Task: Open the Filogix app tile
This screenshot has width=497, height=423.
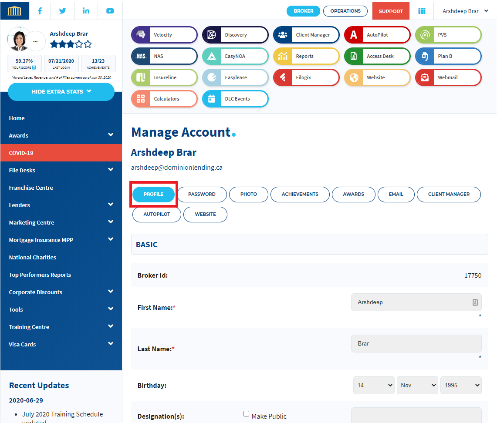Action: click(306, 78)
